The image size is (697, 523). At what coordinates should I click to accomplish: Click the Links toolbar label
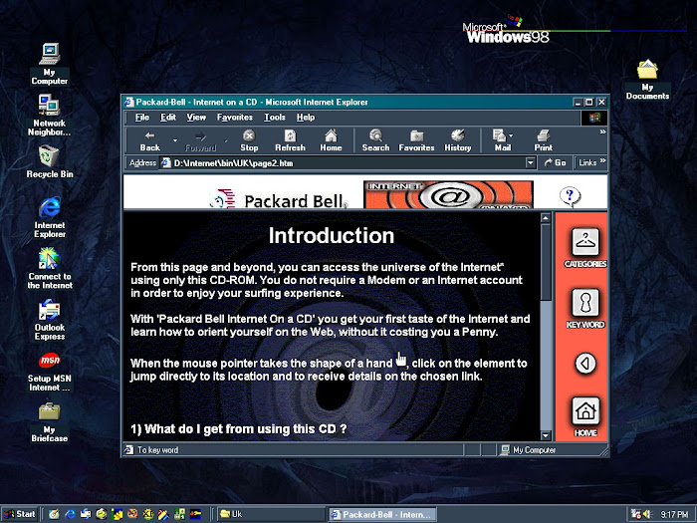[x=586, y=162]
